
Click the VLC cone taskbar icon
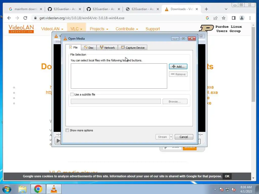54,189
